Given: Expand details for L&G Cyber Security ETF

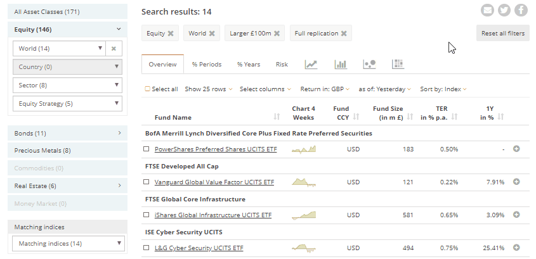Looking at the screenshot, I should click(x=516, y=248).
